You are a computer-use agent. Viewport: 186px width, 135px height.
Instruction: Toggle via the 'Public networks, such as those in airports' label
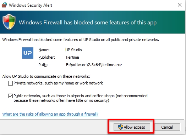click(x=81, y=98)
